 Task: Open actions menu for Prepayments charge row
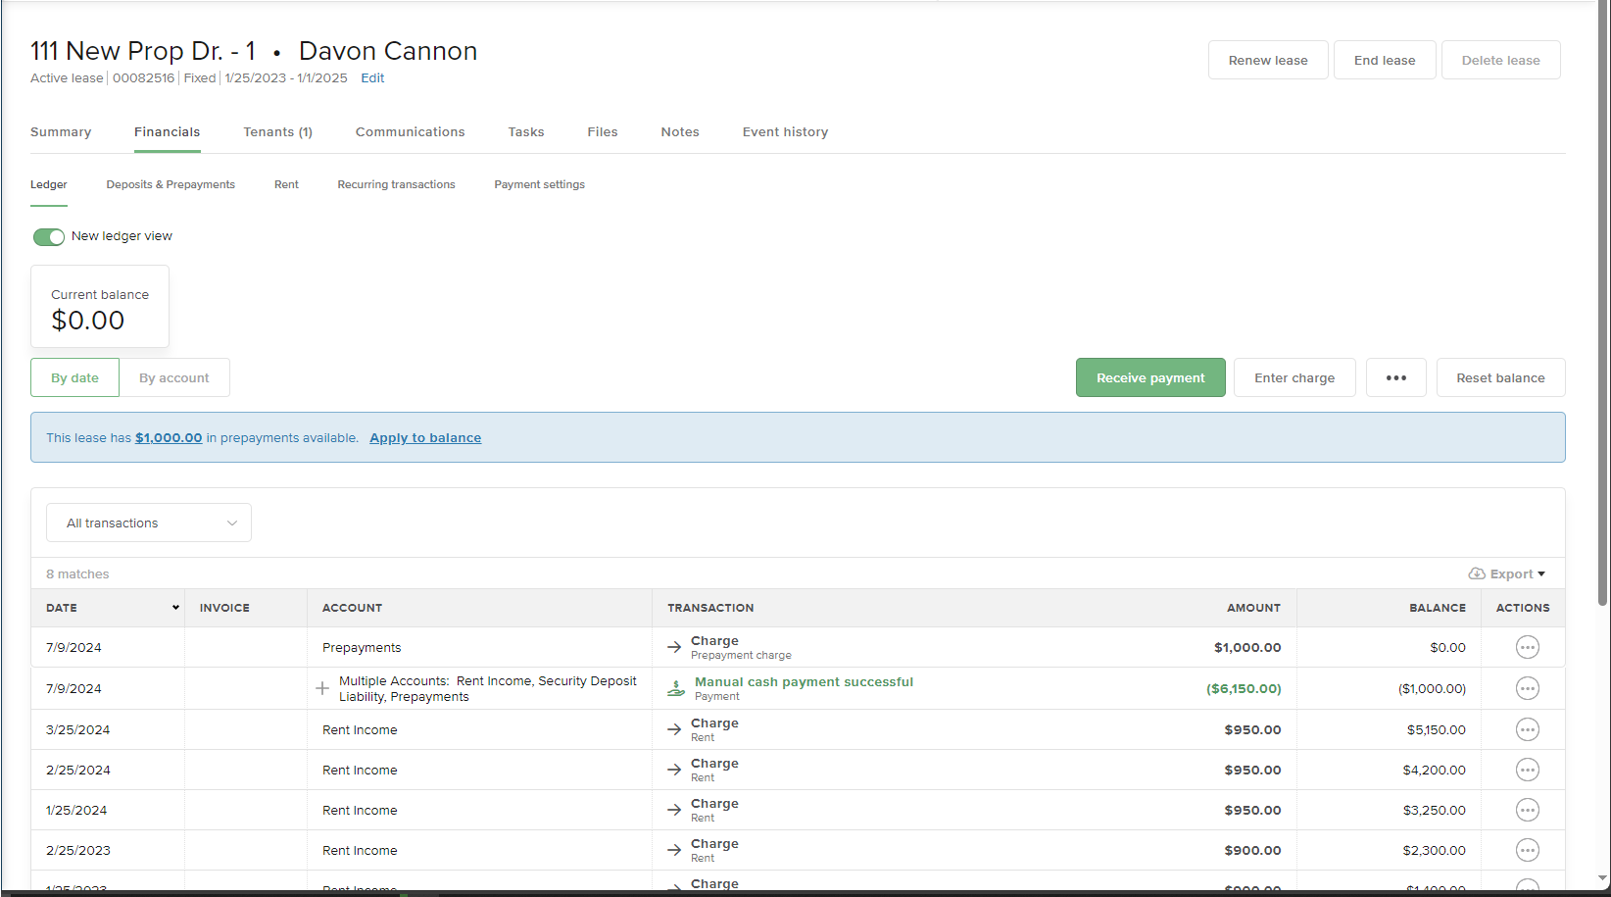pos(1527,647)
